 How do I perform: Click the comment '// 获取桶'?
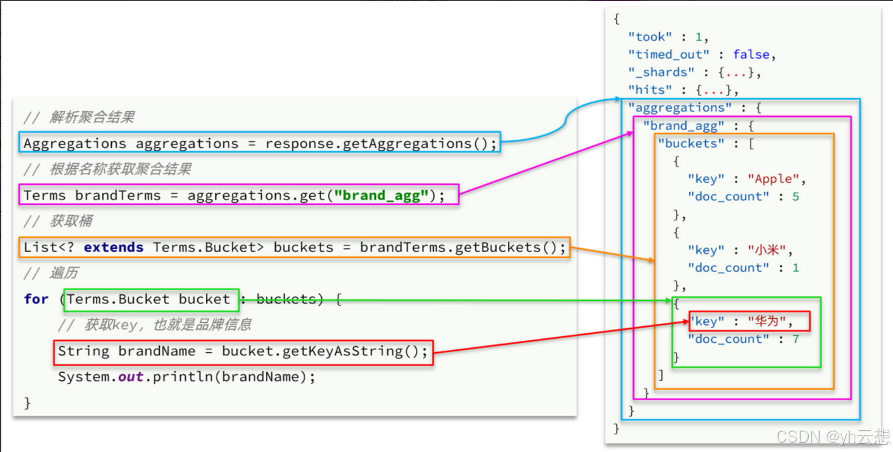(58, 221)
